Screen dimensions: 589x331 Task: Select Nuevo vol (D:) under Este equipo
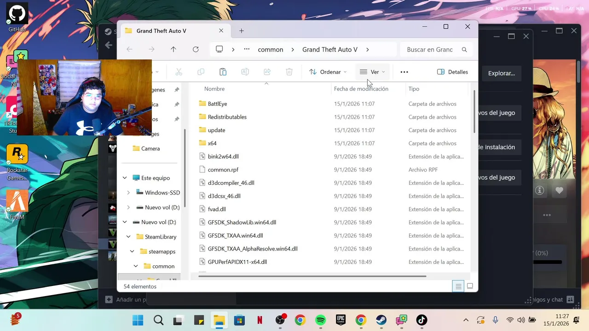click(x=162, y=207)
